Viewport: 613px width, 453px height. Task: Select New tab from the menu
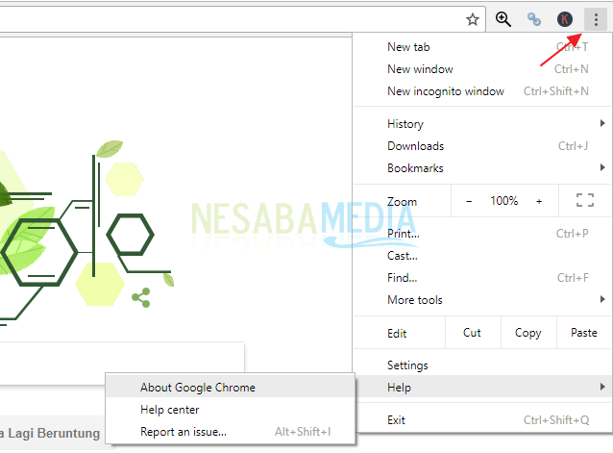483,47
